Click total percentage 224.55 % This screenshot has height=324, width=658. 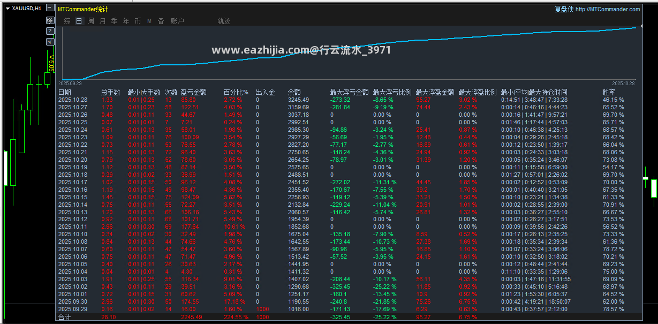tap(236, 318)
